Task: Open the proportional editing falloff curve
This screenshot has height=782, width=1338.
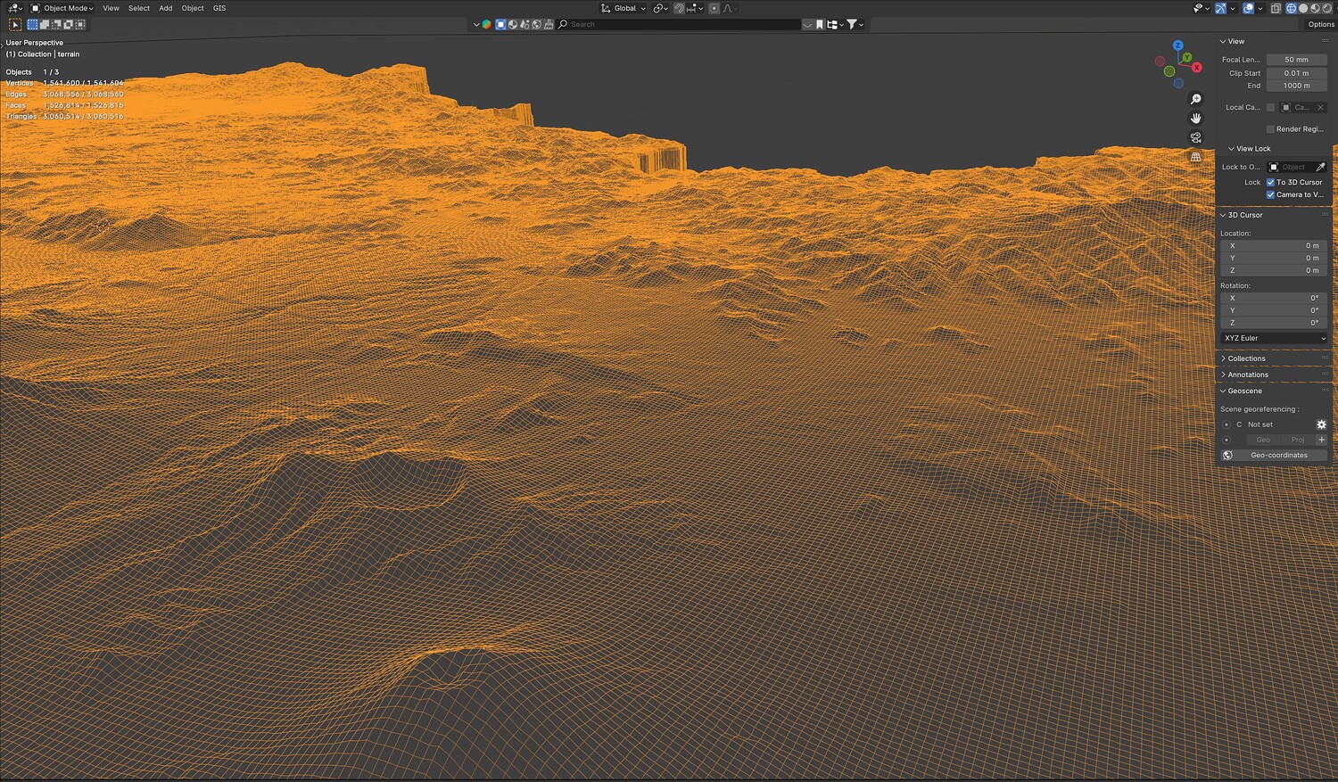Action: 729,8
